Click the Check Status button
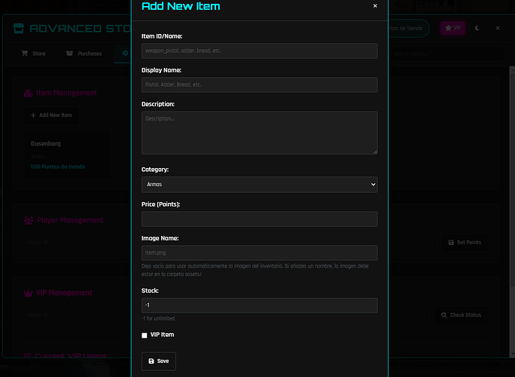Viewport: 515px width, 377px height. point(461,315)
